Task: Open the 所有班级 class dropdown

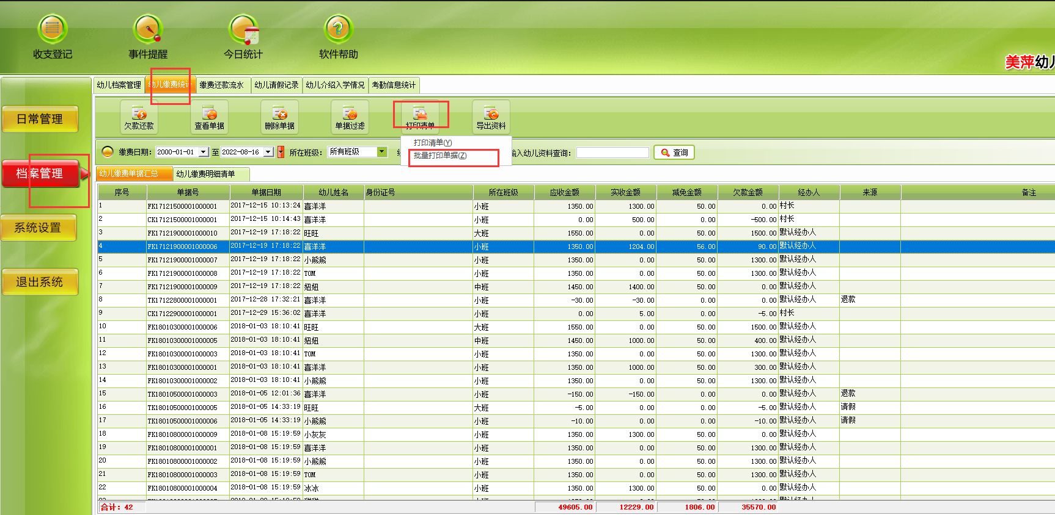Action: (x=382, y=152)
